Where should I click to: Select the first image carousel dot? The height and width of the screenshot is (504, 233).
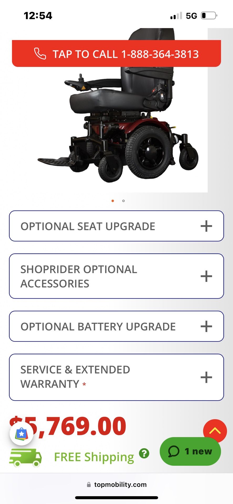[x=113, y=201]
